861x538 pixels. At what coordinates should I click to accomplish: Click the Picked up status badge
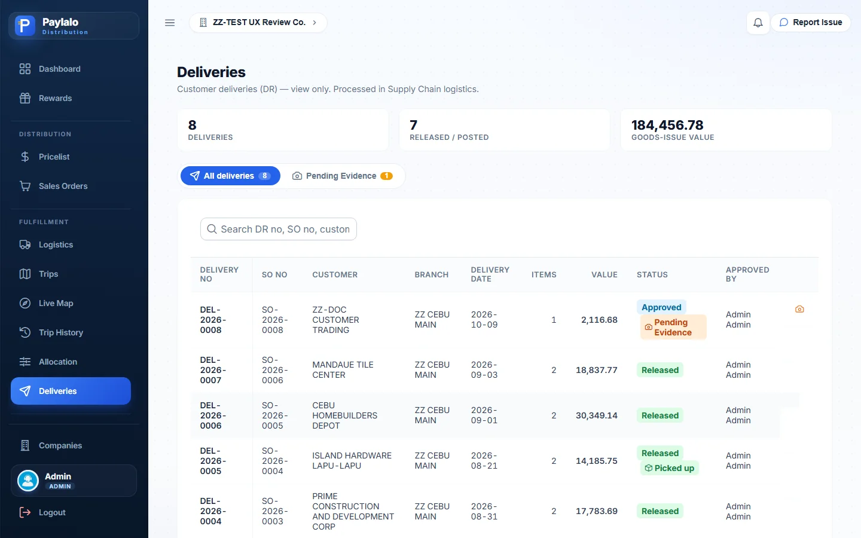(670, 468)
